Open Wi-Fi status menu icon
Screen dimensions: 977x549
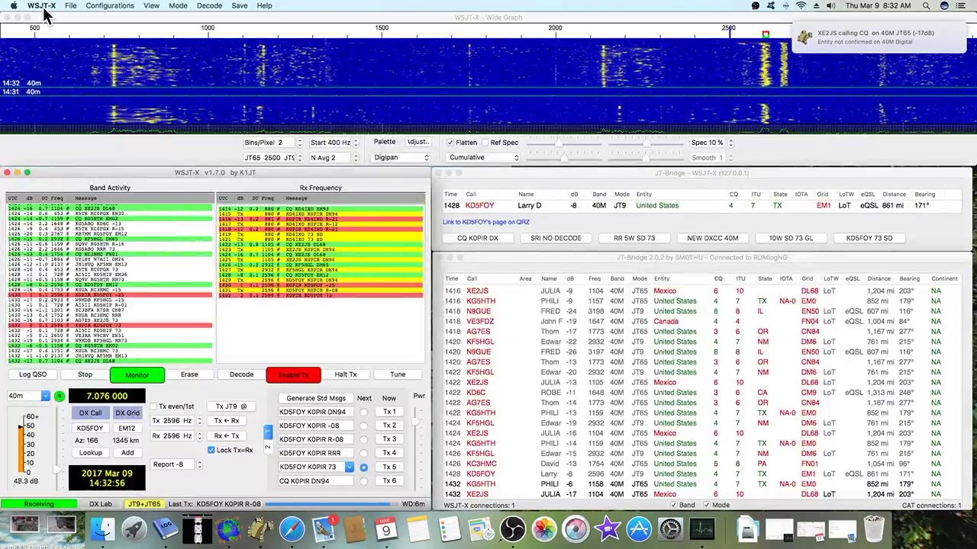click(801, 5)
